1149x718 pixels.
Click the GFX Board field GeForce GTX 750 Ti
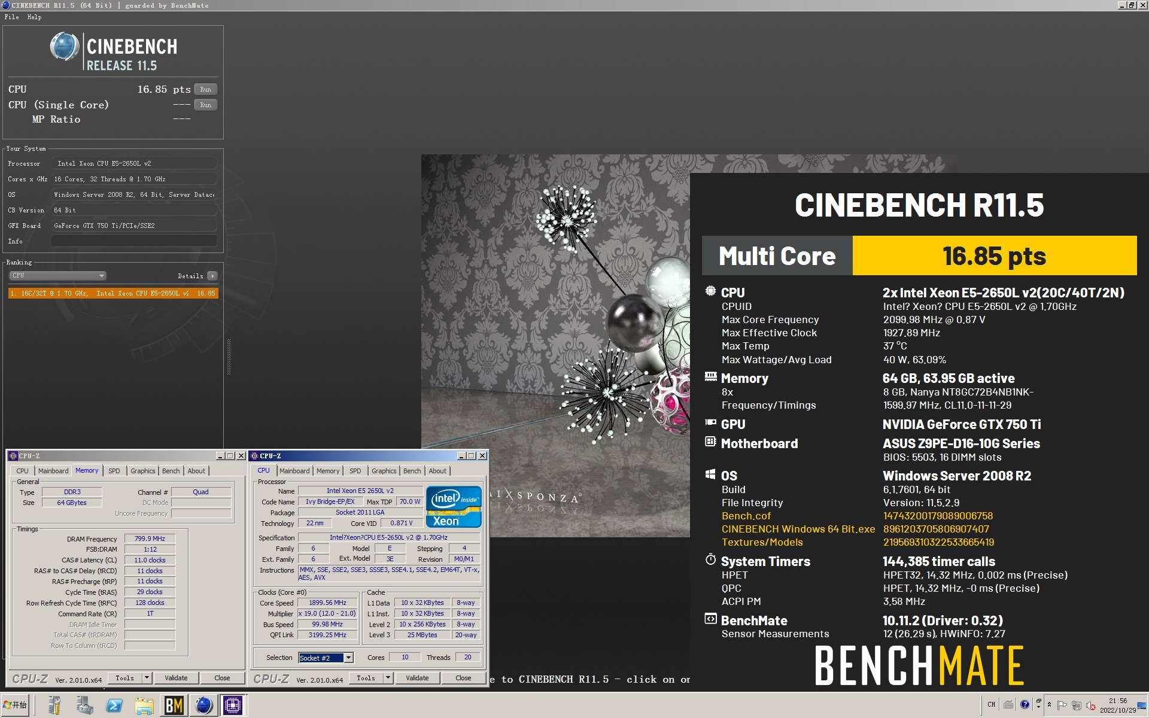tap(134, 226)
